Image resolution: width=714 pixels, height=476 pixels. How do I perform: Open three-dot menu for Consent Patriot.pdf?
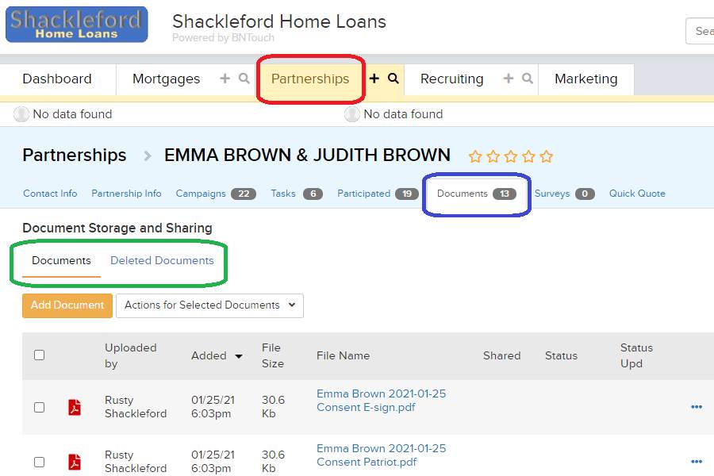697,462
